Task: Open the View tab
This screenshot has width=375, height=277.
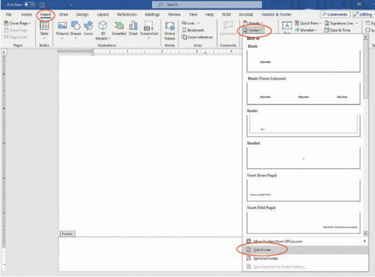Action: coord(193,14)
